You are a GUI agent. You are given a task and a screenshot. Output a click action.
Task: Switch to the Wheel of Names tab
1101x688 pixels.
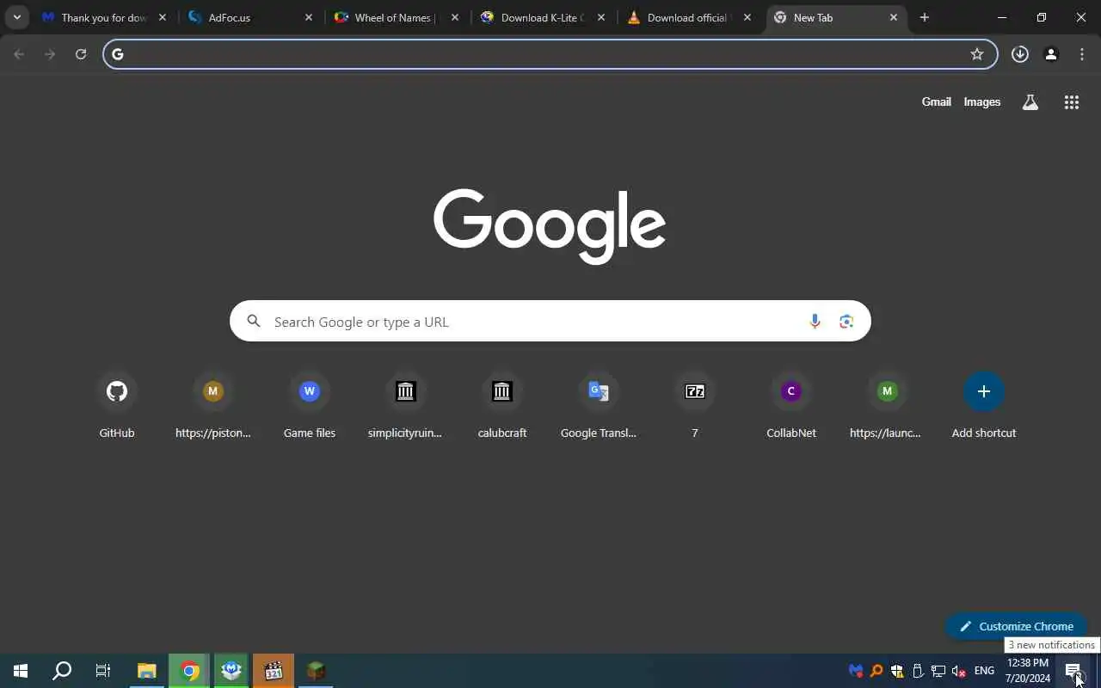click(x=397, y=17)
